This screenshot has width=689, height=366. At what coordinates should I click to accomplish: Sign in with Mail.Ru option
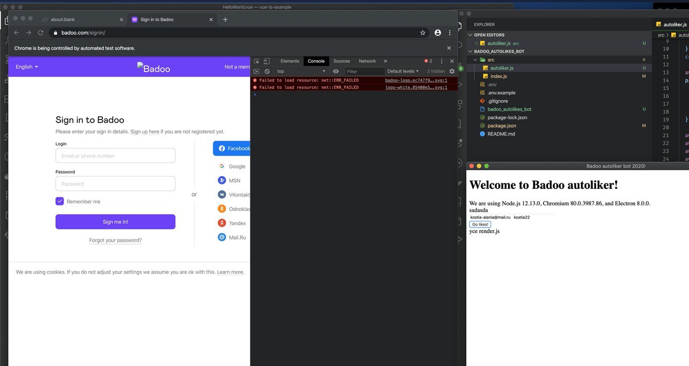232,237
